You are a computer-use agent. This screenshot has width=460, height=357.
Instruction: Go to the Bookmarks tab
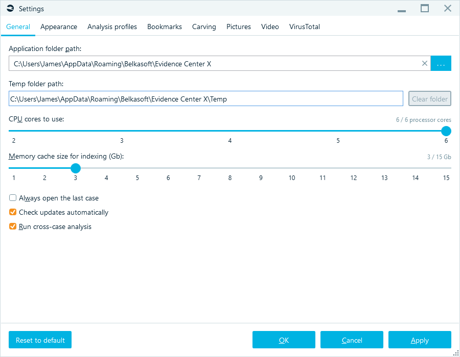click(164, 27)
